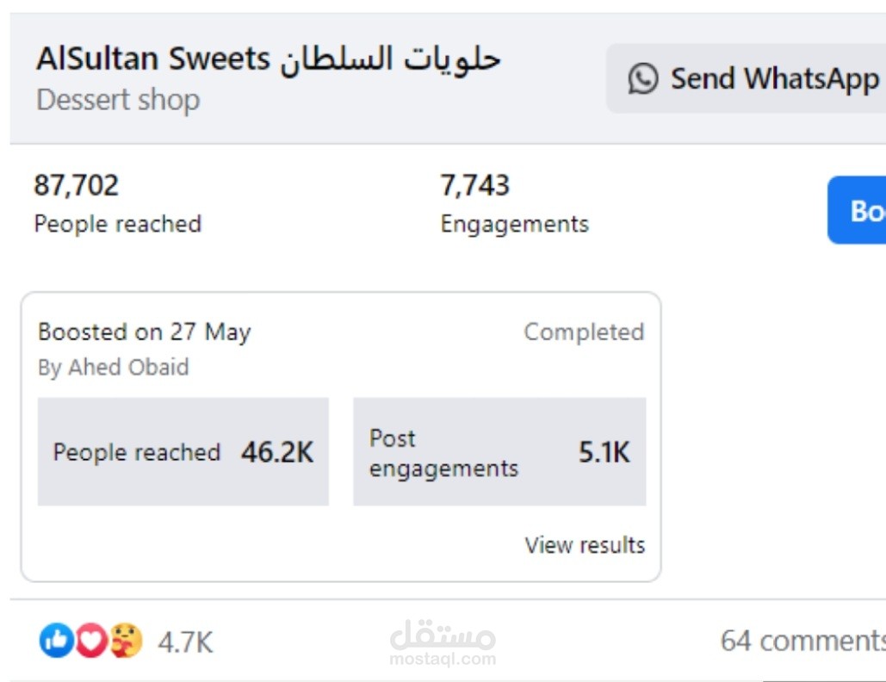Open the View results link
Screen dimensions: 886x682
[x=585, y=545]
